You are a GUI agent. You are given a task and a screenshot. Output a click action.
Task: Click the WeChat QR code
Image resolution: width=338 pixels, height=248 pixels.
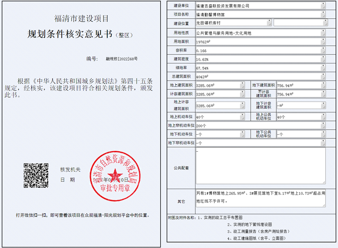click(36, 175)
